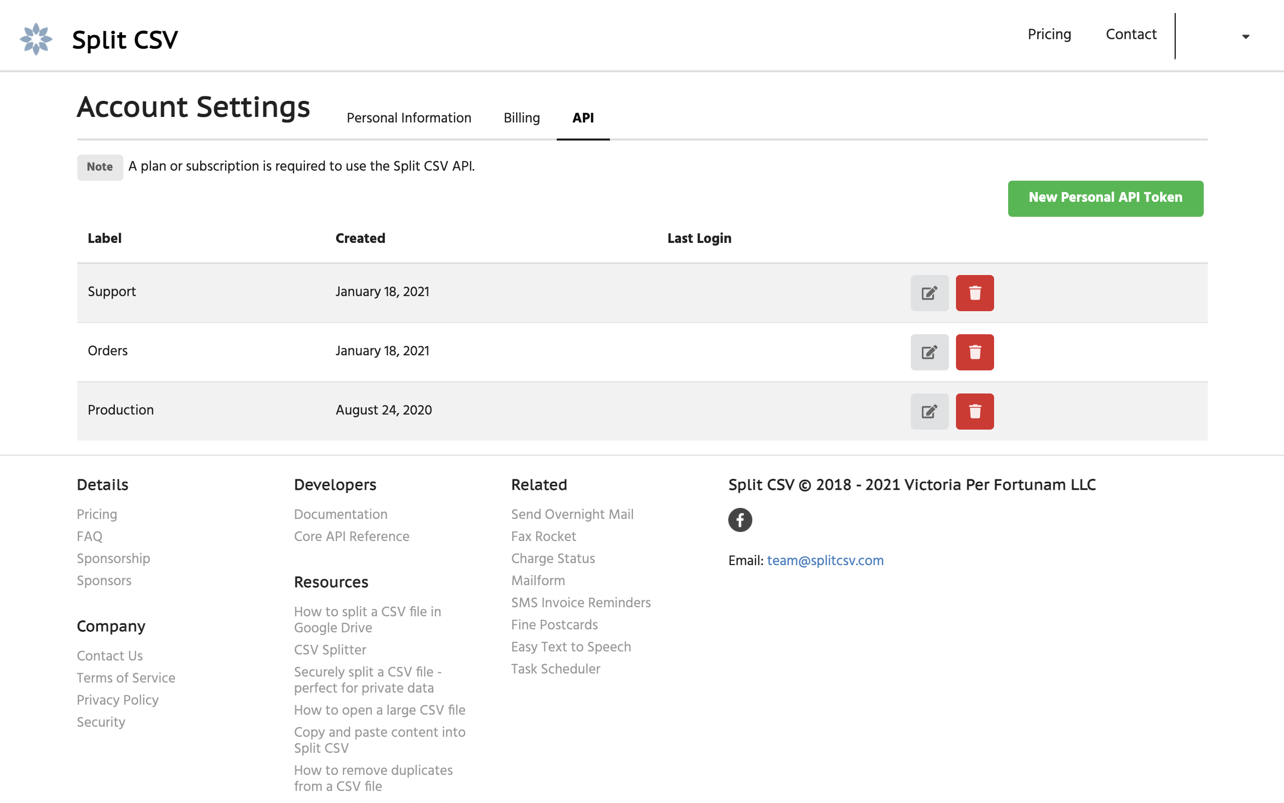Open the CSV Splitter resource link
1284x803 pixels.
[x=330, y=650]
